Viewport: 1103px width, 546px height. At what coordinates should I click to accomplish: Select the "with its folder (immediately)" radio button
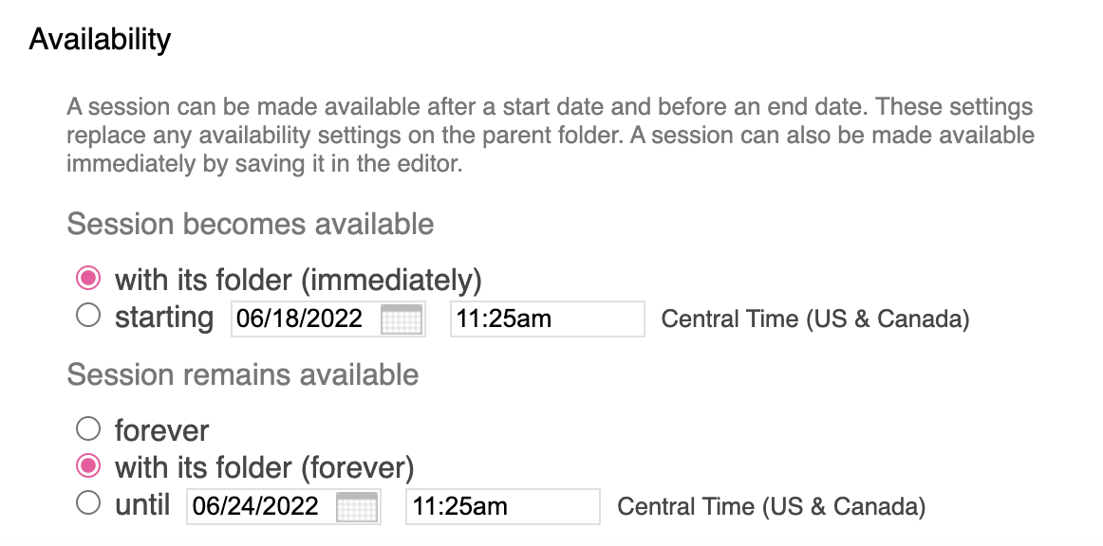(x=88, y=279)
